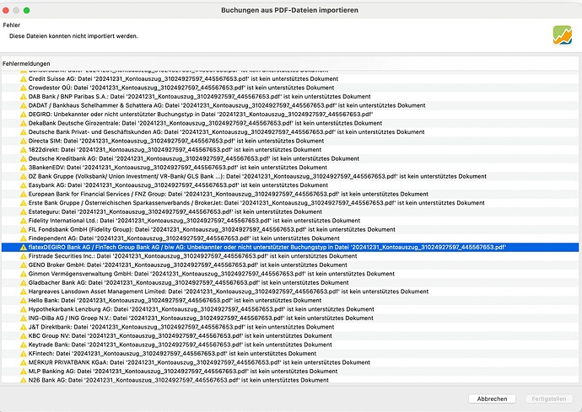The image size is (582, 412).
Task: Click warning icon beside DZ Bank Gruppe row
Action: pos(24,177)
